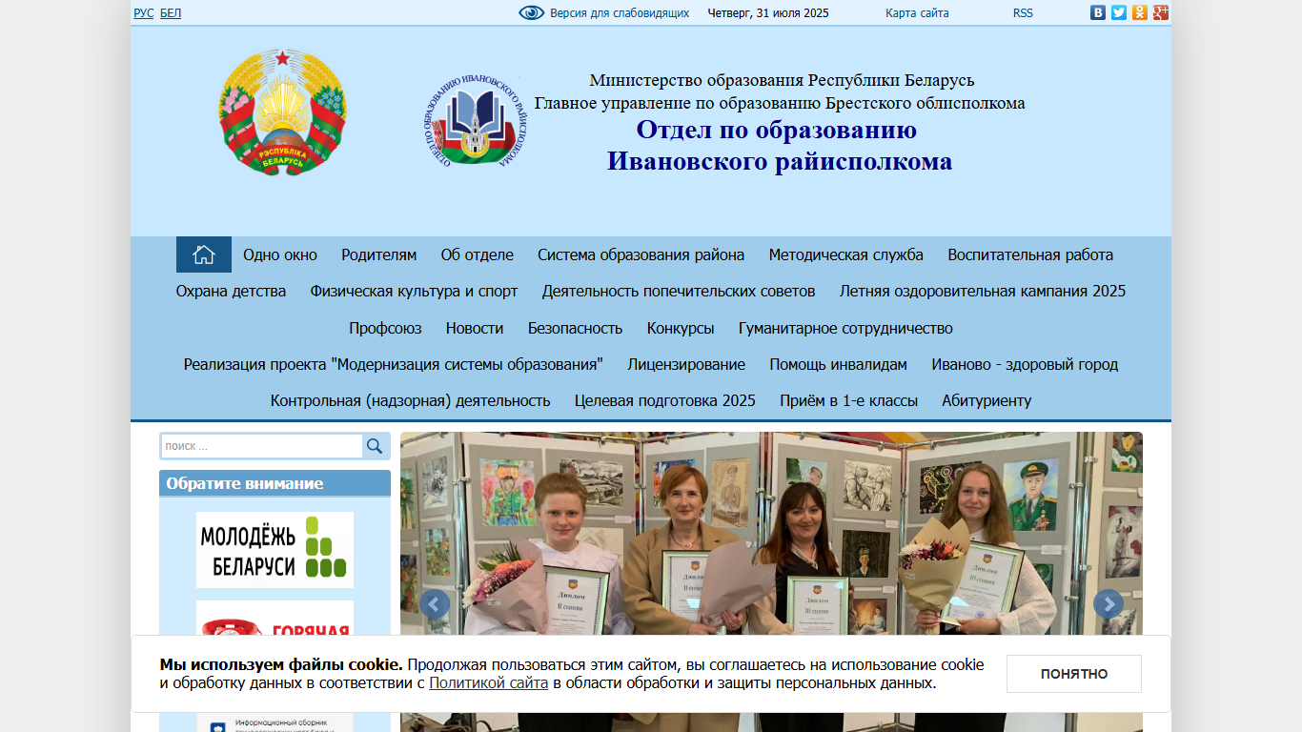1302x732 pixels.
Task: Switch language to РУС
Action: [x=143, y=13]
